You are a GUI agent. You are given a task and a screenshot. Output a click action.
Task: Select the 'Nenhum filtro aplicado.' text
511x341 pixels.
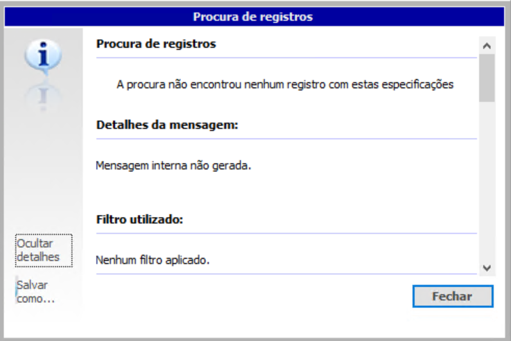153,261
